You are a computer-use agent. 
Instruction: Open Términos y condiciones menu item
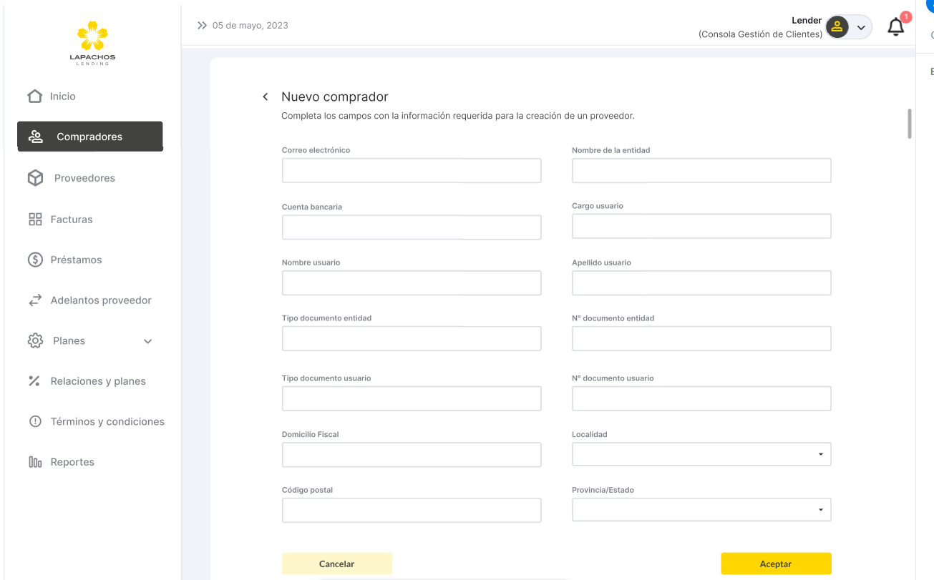(x=107, y=421)
